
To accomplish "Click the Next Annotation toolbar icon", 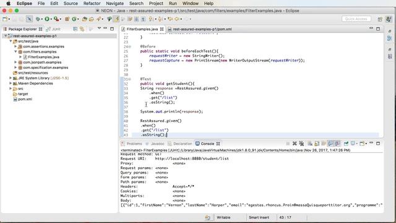I will (151, 19).
